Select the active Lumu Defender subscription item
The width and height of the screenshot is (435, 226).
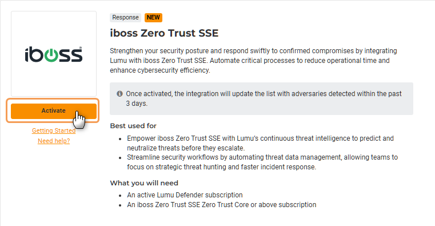pyautogui.click(x=185, y=195)
